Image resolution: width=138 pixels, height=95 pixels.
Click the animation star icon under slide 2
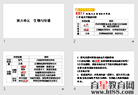point(133,41)
